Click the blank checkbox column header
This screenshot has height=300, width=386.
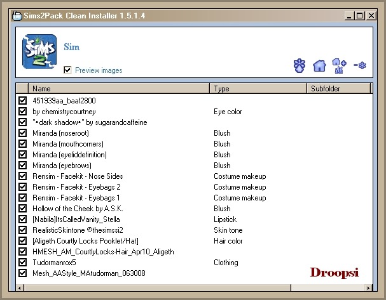pyautogui.click(x=22, y=88)
